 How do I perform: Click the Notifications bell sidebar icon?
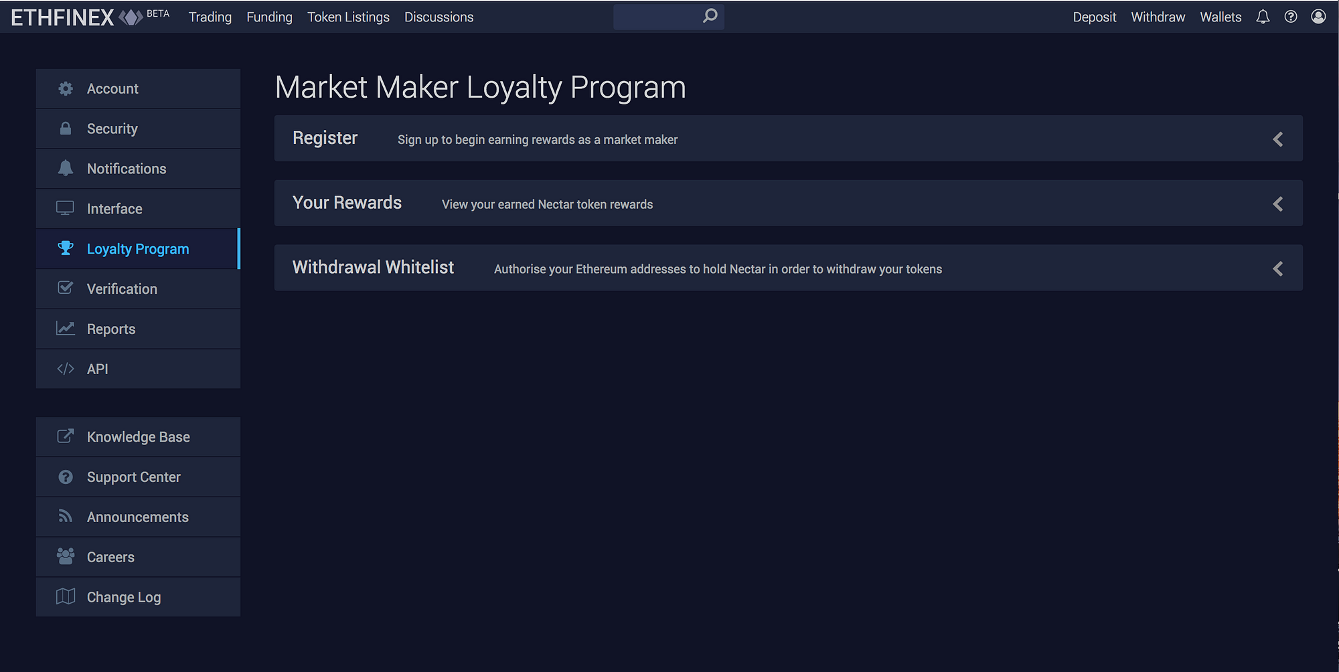click(66, 168)
